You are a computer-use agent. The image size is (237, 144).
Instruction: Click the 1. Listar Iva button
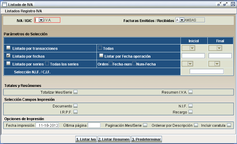[86, 139]
